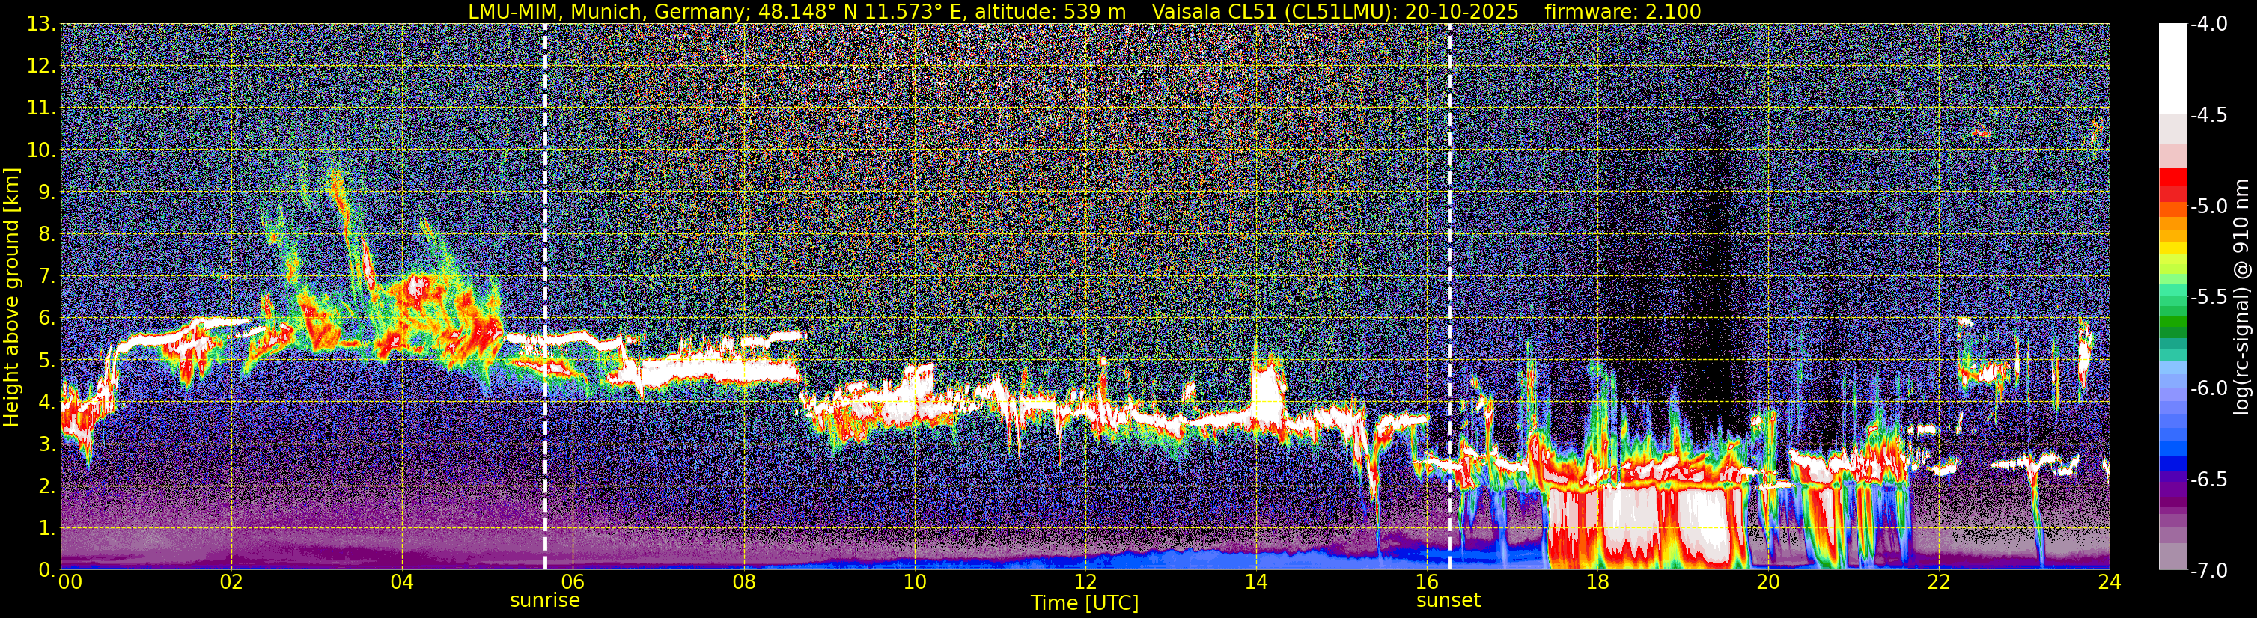Click the "14" time axis tick label

click(1256, 581)
